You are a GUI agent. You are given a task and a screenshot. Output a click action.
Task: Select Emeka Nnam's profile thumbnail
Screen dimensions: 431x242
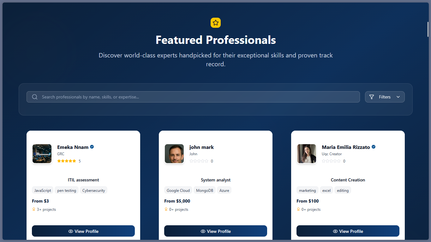tap(42, 154)
